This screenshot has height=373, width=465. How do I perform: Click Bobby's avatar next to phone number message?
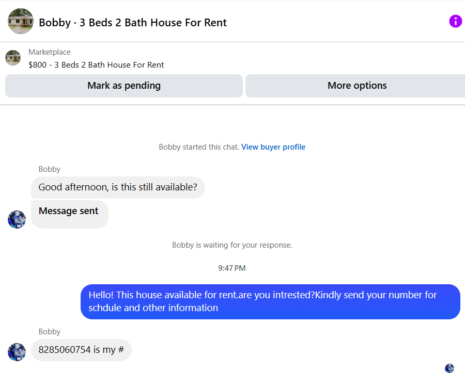tap(17, 352)
